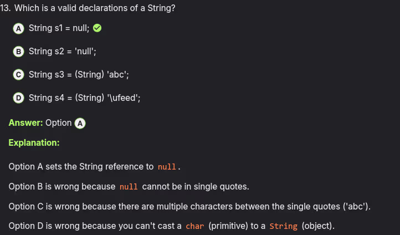Viewport: 400px width, 235px height.
Task: Click the green "Answer:" label
Action: point(25,123)
